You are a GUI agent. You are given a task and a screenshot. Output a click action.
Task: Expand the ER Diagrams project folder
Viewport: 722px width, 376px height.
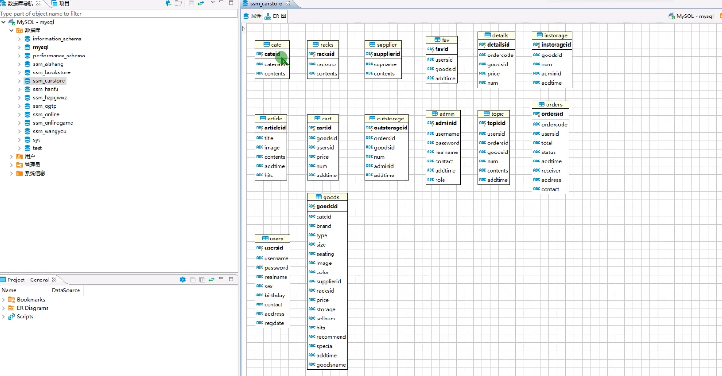(x=4, y=308)
